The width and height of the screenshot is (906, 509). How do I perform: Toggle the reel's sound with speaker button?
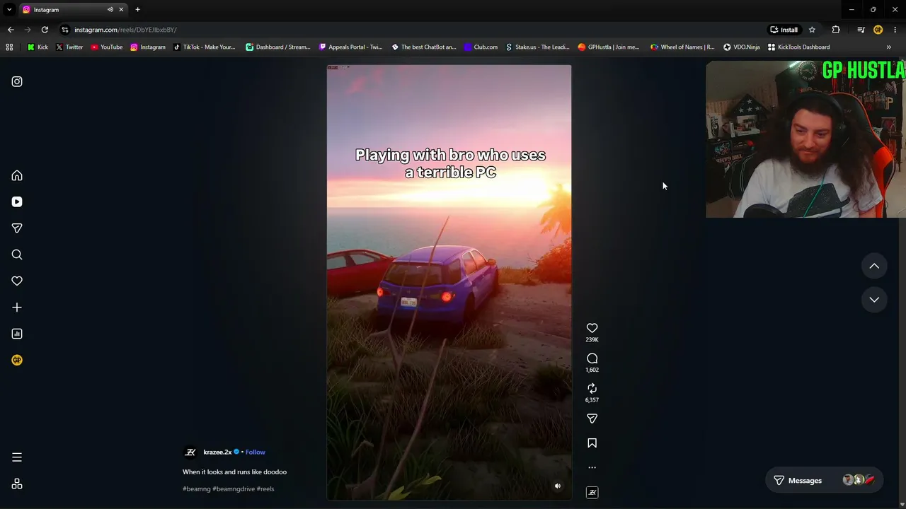tap(558, 486)
